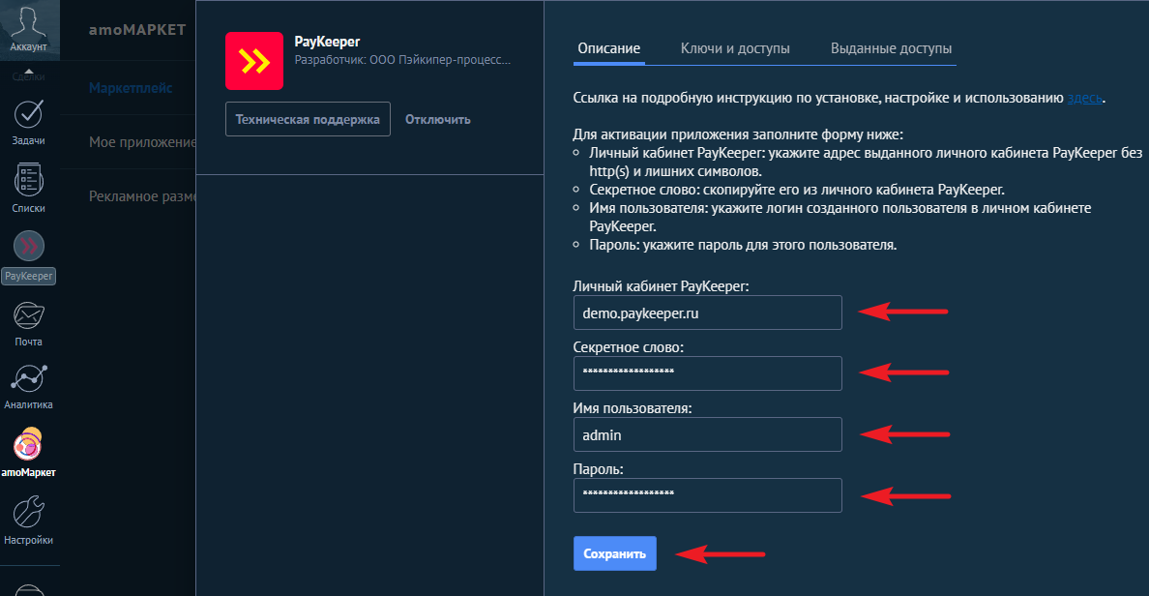Screen dimensions: 1149x596
Task: Open the Tasks (Задачи) checkmark icon
Action: point(29,113)
